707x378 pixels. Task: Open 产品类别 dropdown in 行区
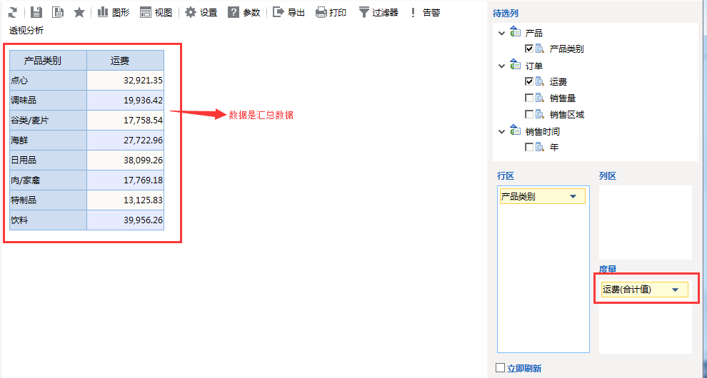(573, 196)
